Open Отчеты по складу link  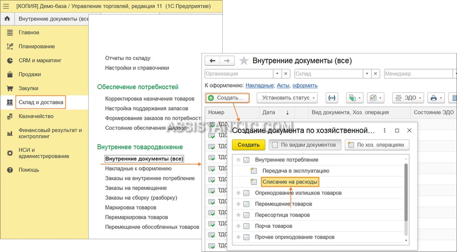tap(128, 58)
